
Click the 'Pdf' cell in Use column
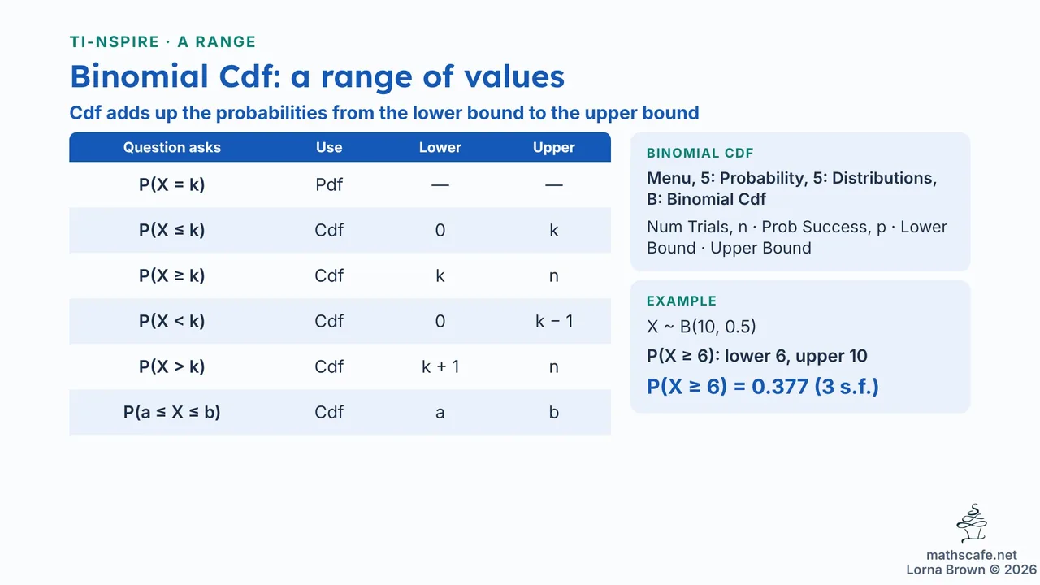pyautogui.click(x=329, y=184)
